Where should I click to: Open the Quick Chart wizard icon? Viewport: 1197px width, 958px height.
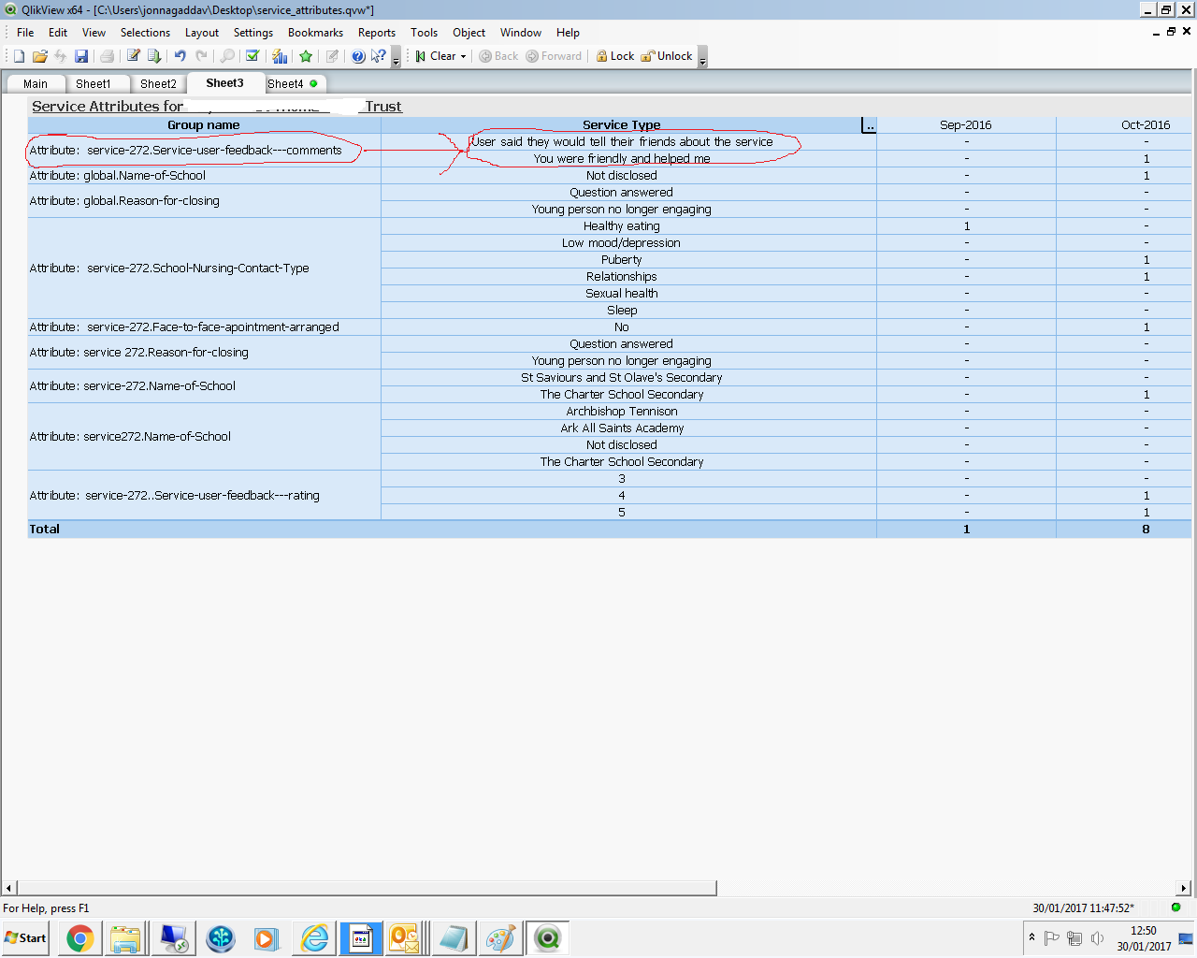279,56
